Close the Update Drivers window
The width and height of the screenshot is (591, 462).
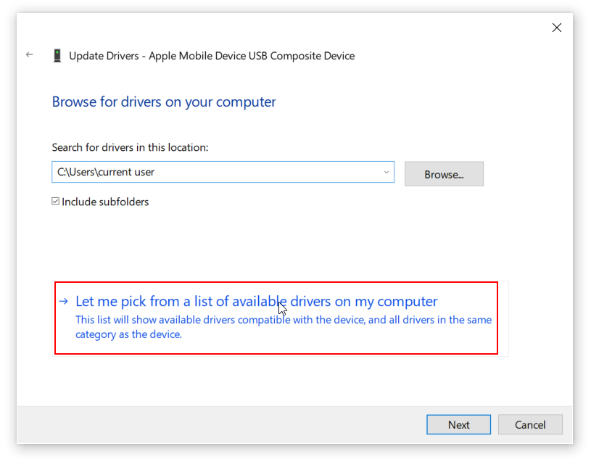click(556, 28)
